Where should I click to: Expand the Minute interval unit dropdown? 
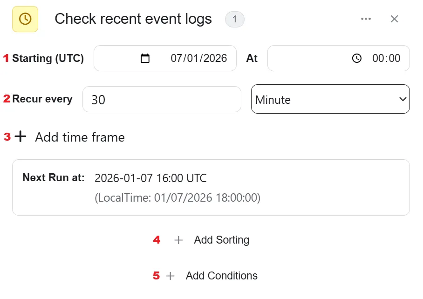pos(330,99)
